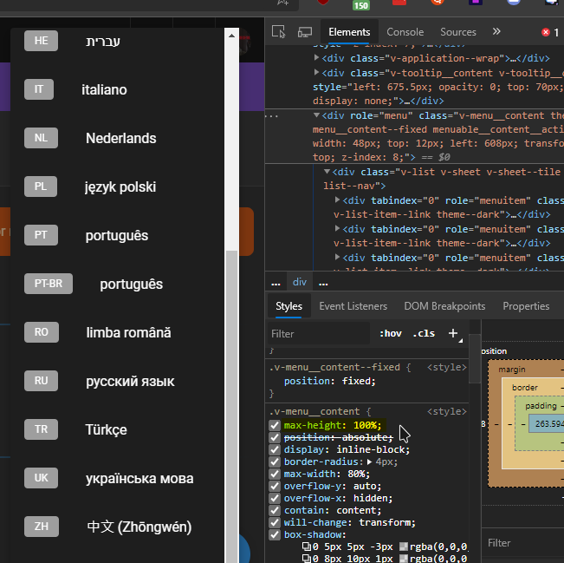
Task: Expand the border-radius shorthand triangle
Action: (369, 462)
